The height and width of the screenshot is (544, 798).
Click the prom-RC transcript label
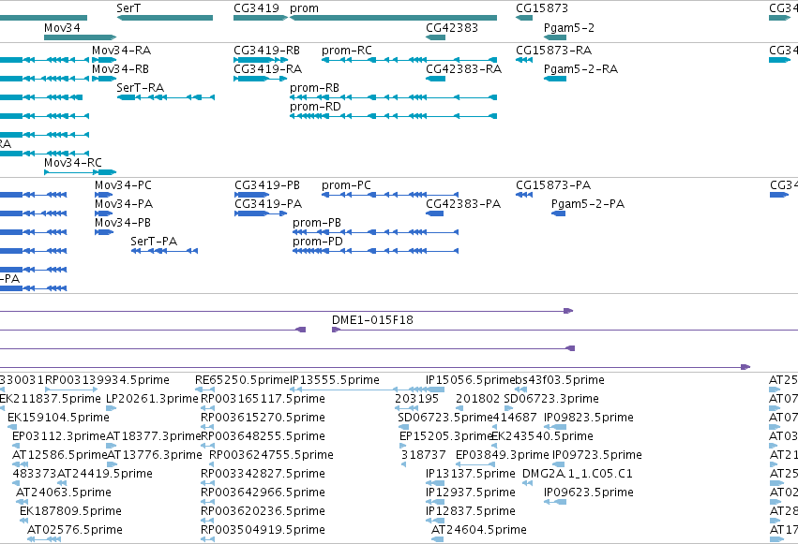coord(347,51)
